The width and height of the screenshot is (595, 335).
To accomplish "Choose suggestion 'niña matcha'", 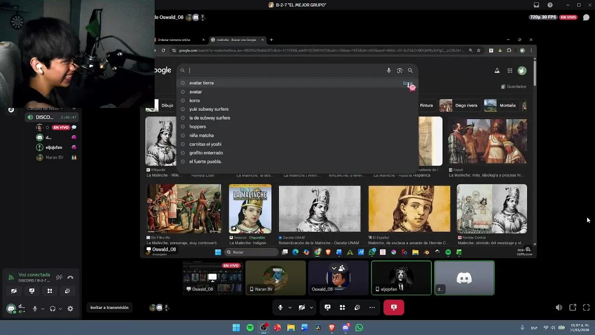I will pyautogui.click(x=297, y=135).
